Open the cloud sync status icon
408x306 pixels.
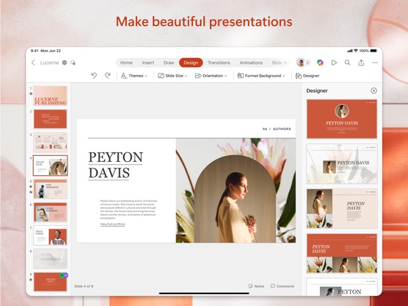coord(73,62)
